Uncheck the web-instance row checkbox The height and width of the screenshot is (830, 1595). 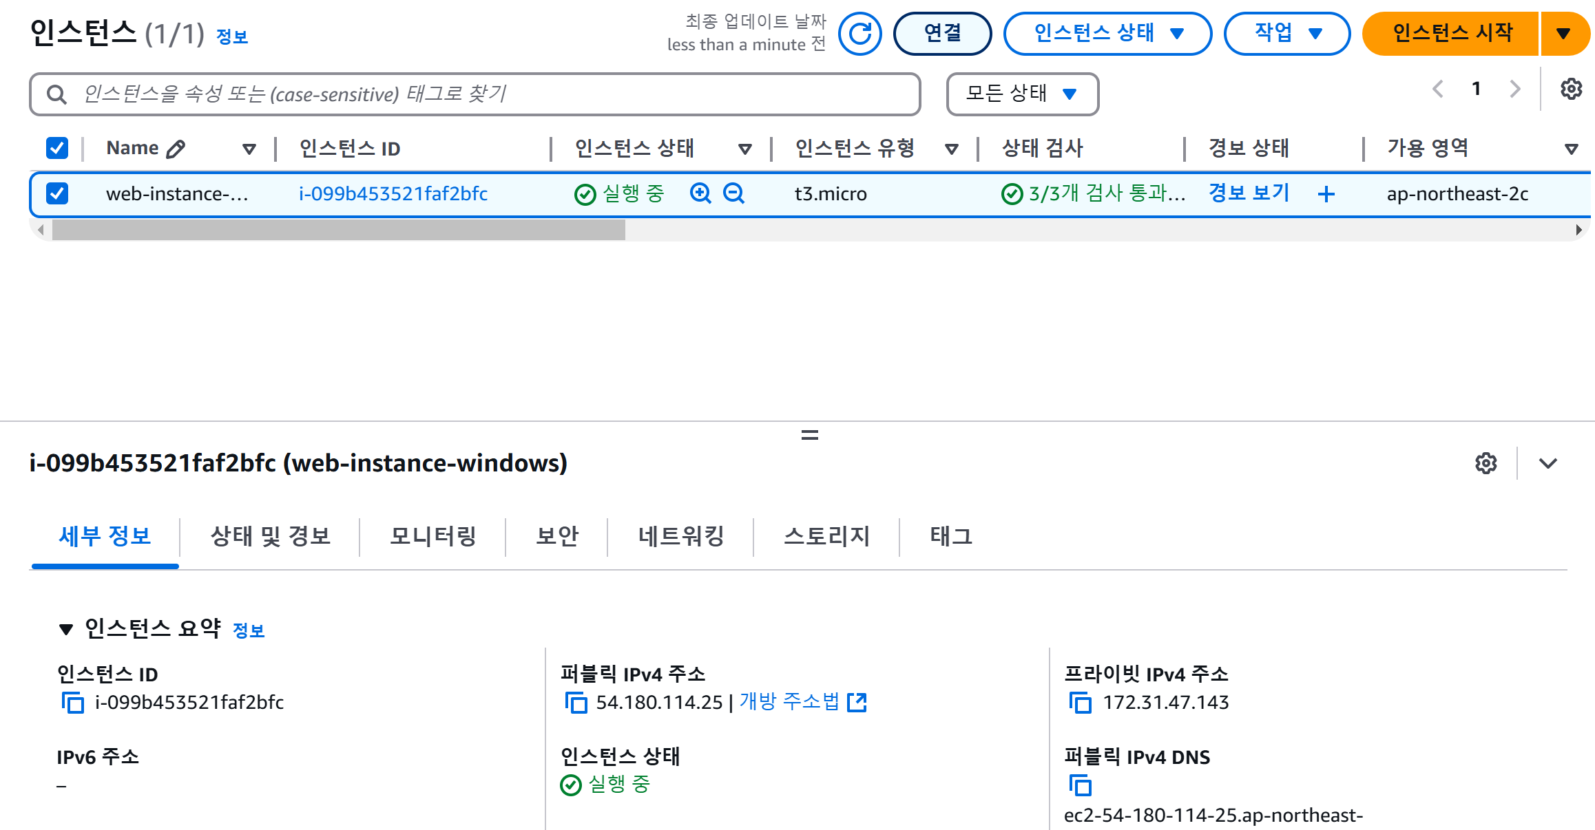[57, 193]
